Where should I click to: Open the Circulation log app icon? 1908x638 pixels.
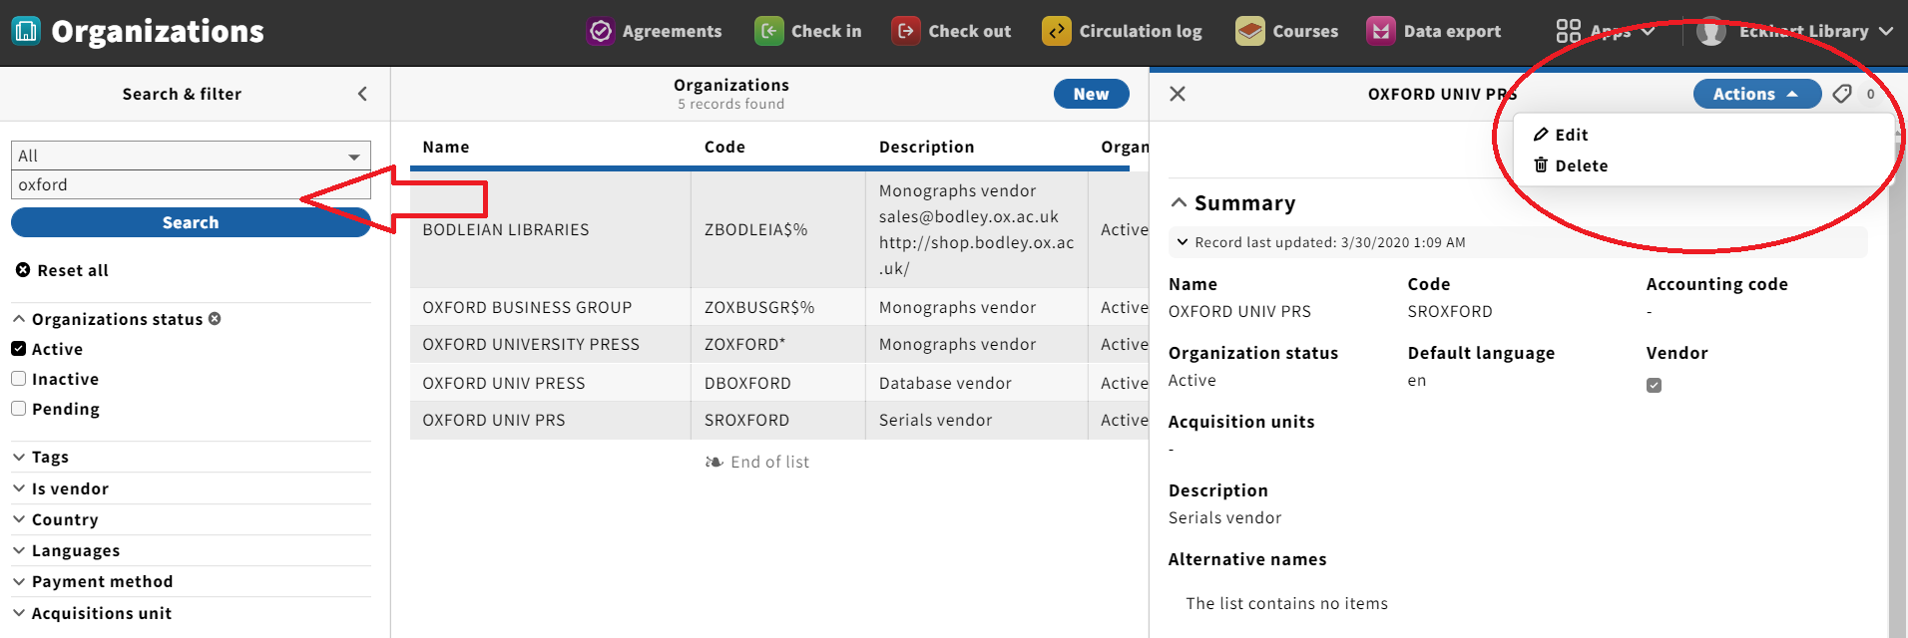click(x=1057, y=31)
